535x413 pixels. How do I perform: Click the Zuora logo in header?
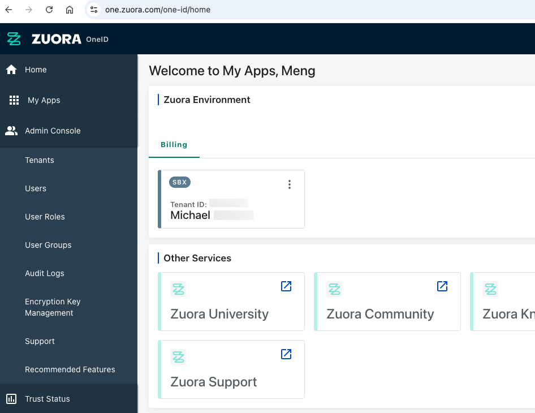[x=57, y=39]
